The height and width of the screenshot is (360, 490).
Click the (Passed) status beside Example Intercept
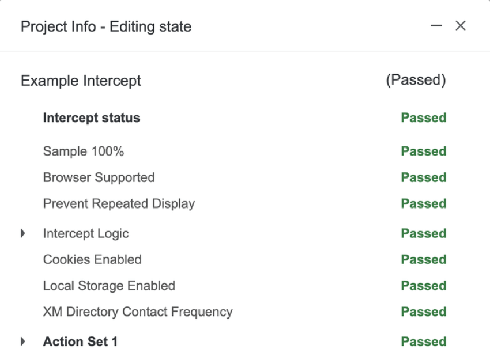[x=416, y=80]
